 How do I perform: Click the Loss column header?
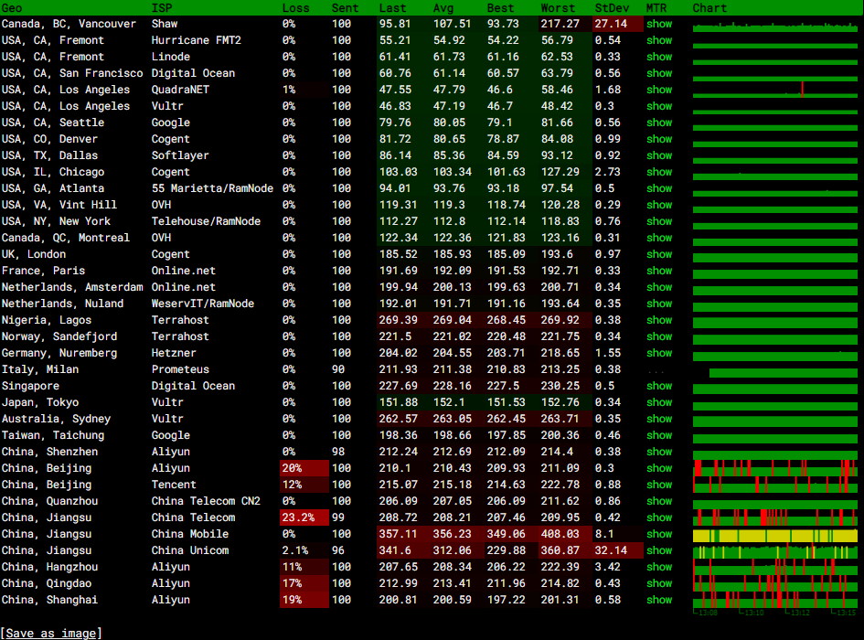(x=296, y=8)
